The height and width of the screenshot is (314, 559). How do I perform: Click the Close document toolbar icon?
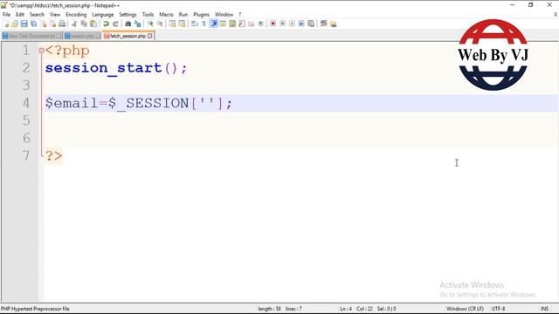(43, 24)
